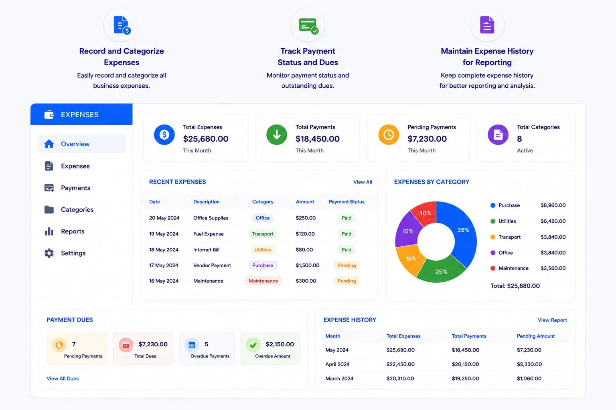Click the $2,150.00 Overdue Amount card
The image size is (616, 410).
click(270, 348)
